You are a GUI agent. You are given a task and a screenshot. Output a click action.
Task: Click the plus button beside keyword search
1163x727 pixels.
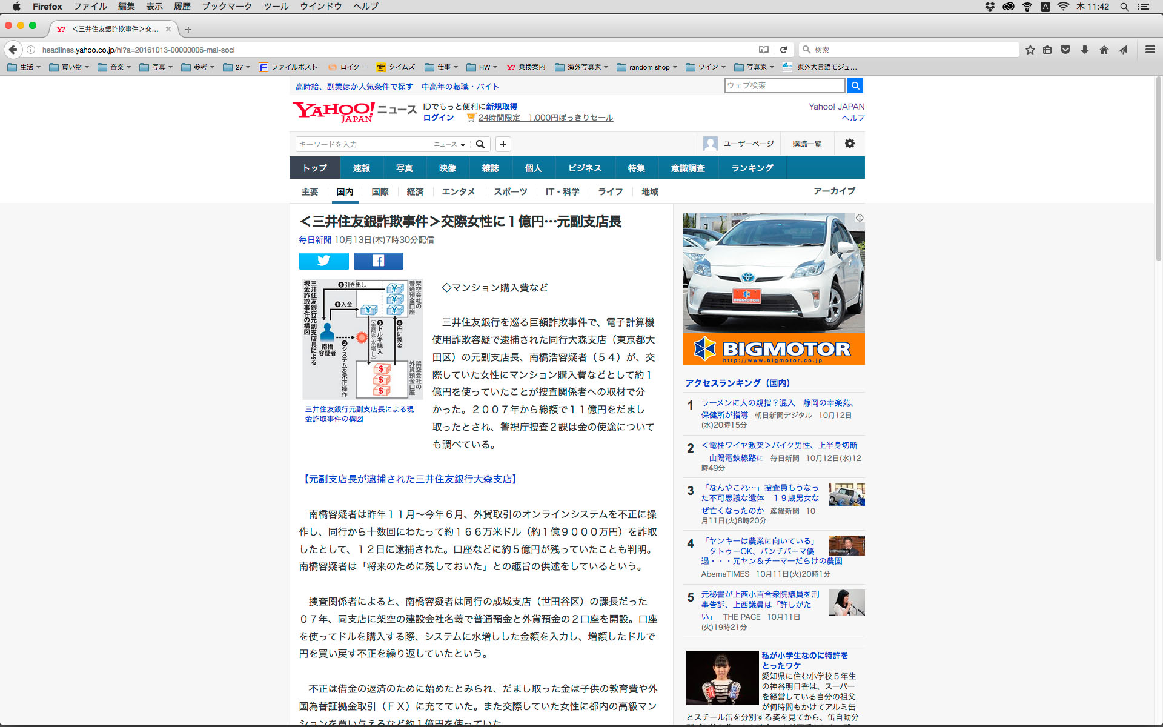click(503, 144)
